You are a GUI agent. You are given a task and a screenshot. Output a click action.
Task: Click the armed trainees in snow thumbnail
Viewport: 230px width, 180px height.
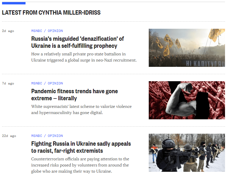tap(187, 153)
